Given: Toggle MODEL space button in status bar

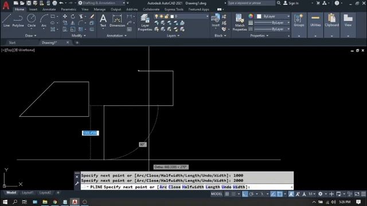Looking at the screenshot, I should coord(217,194).
